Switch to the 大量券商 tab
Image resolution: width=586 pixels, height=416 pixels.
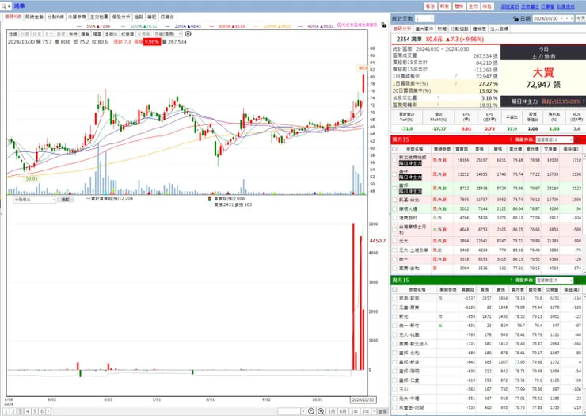pyautogui.click(x=77, y=17)
